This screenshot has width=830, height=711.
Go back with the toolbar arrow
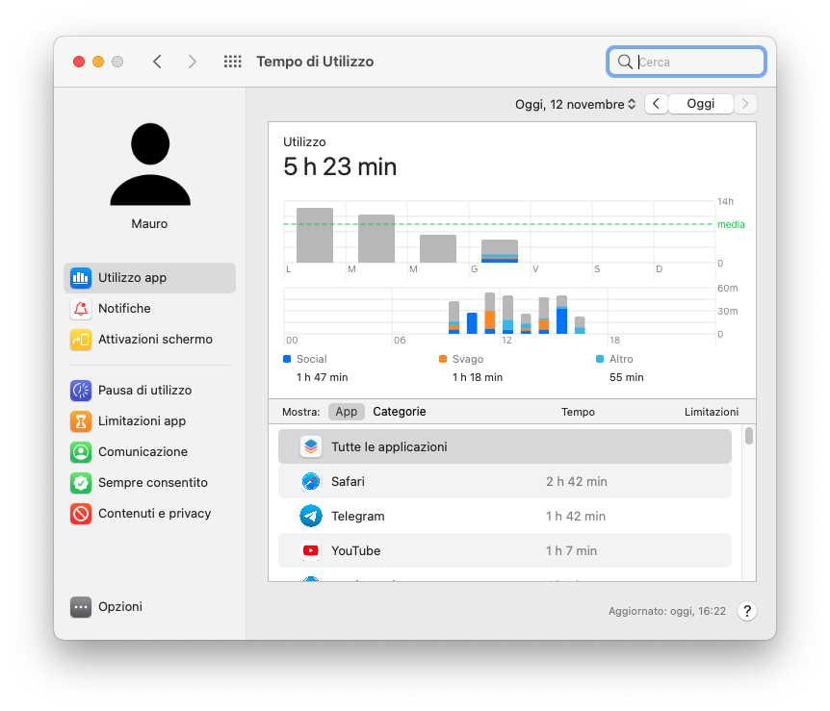(157, 62)
